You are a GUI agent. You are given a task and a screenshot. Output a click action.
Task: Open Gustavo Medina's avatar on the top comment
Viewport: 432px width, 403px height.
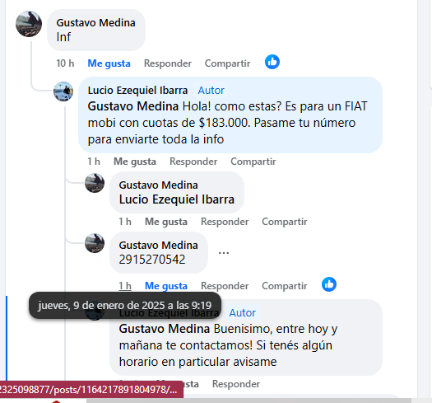pyautogui.click(x=29, y=24)
